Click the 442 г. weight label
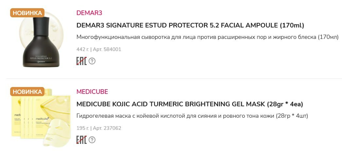This screenshot has width=342, height=155. [82, 49]
